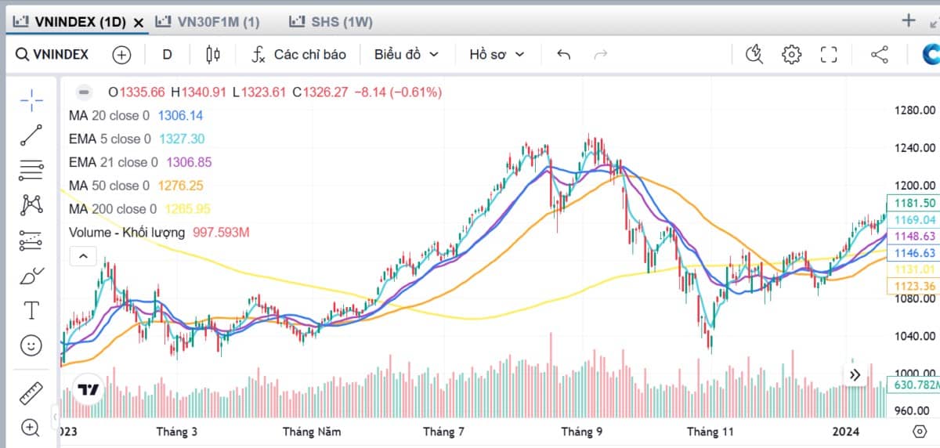Click the Tháng 11 date axis label
The height and width of the screenshot is (448, 940).
(x=711, y=432)
